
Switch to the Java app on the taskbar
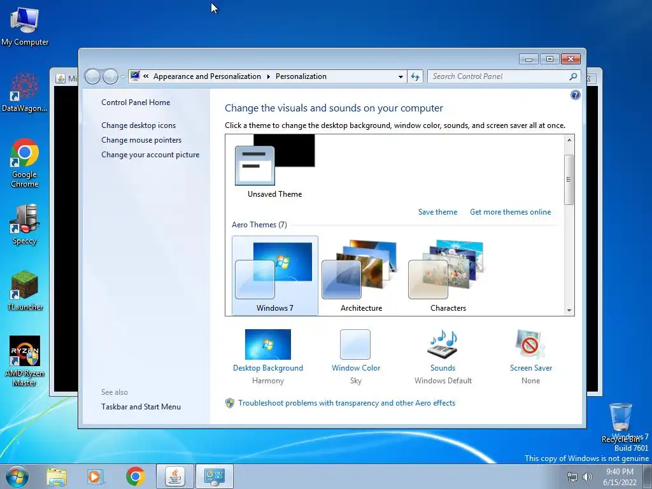click(175, 476)
